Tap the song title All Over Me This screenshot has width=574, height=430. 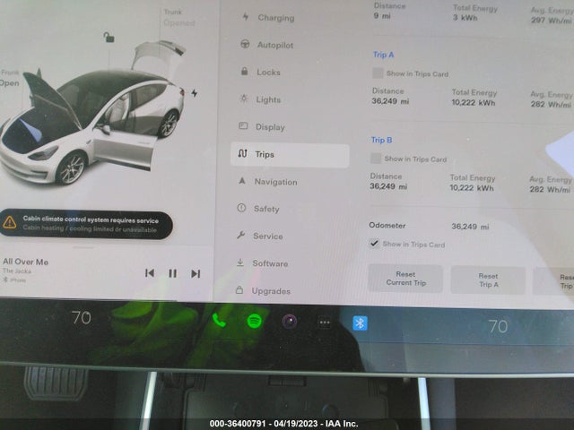click(26, 262)
